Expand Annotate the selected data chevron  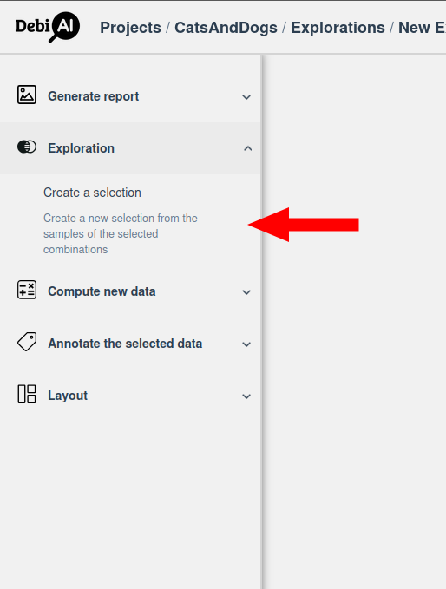coord(246,344)
